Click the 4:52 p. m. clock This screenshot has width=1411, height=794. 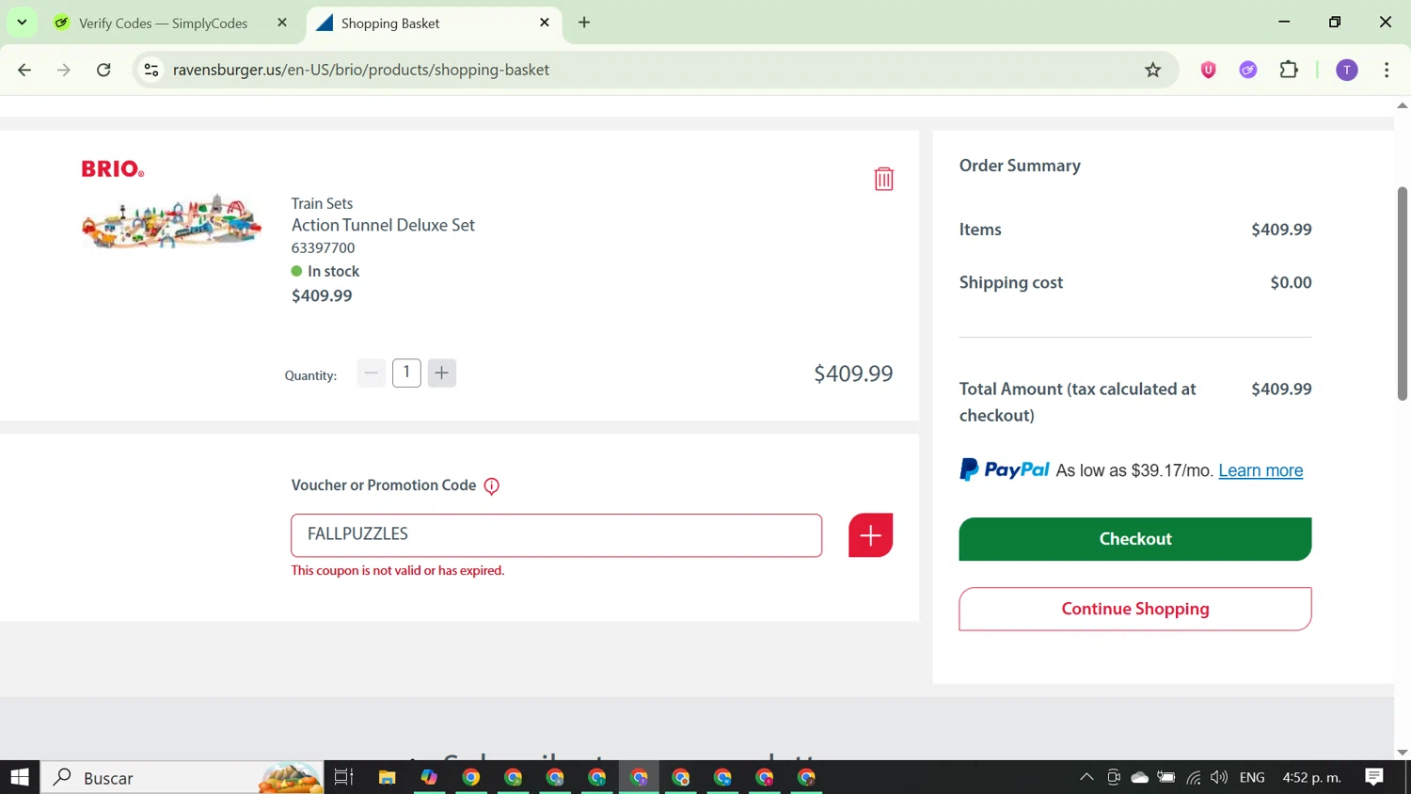pos(1311,777)
